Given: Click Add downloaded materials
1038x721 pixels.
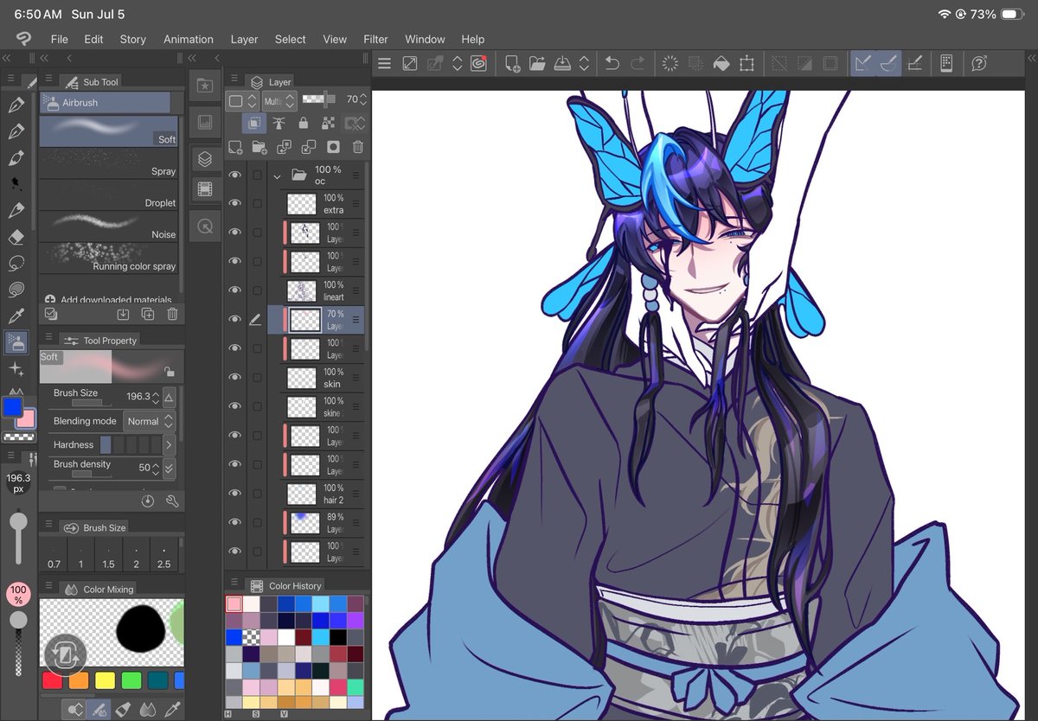Looking at the screenshot, I should pyautogui.click(x=107, y=299).
